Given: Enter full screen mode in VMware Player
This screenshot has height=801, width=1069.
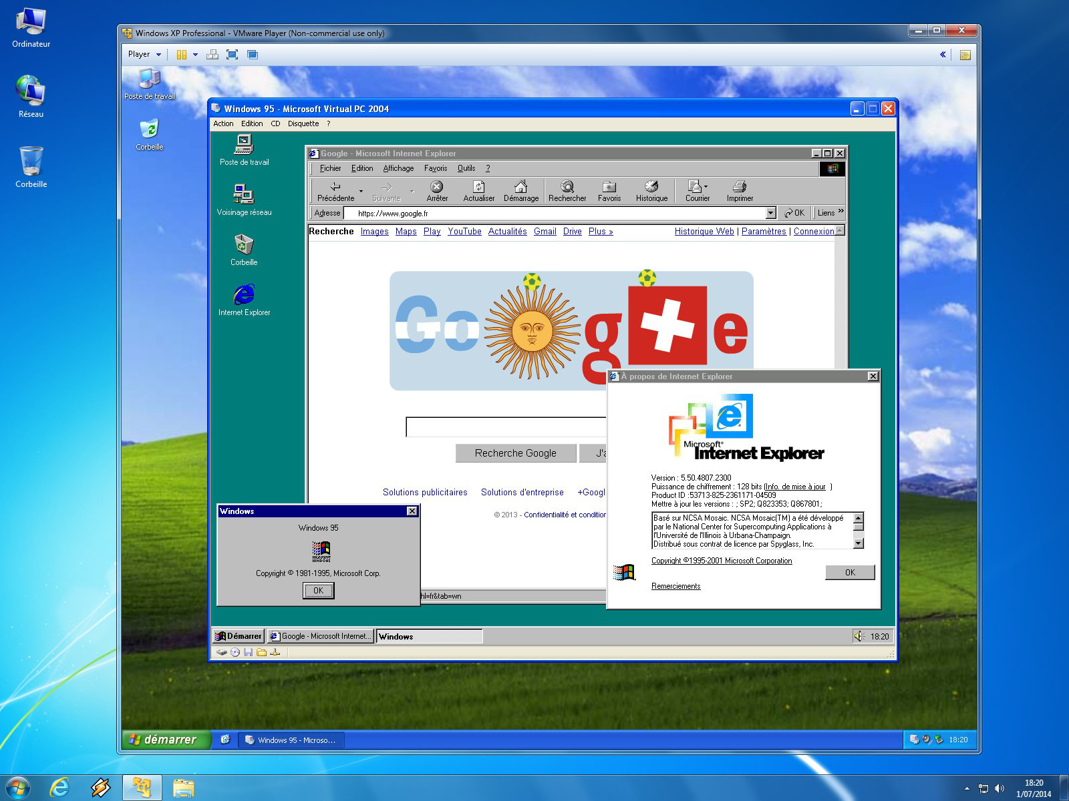Looking at the screenshot, I should (x=232, y=55).
